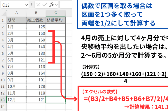168x111 pixels.
Task: Click the value 118 in column B
Action: [x=36, y=93]
